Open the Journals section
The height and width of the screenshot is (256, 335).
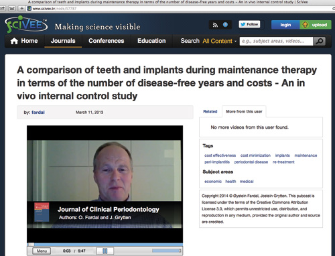pyautogui.click(x=63, y=41)
